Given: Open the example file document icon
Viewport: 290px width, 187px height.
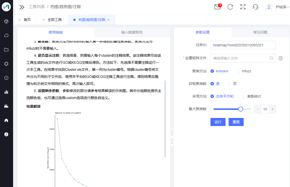Looking at the screenshot, I should click(x=281, y=58).
